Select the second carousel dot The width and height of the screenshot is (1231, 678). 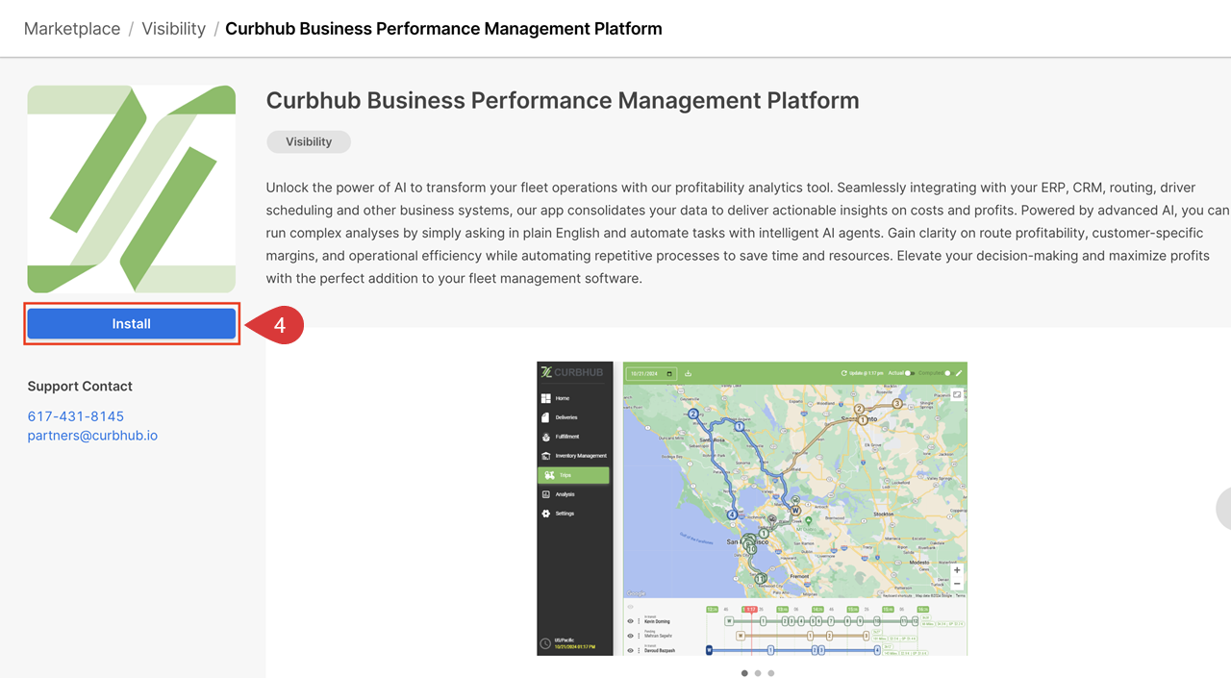click(x=758, y=673)
